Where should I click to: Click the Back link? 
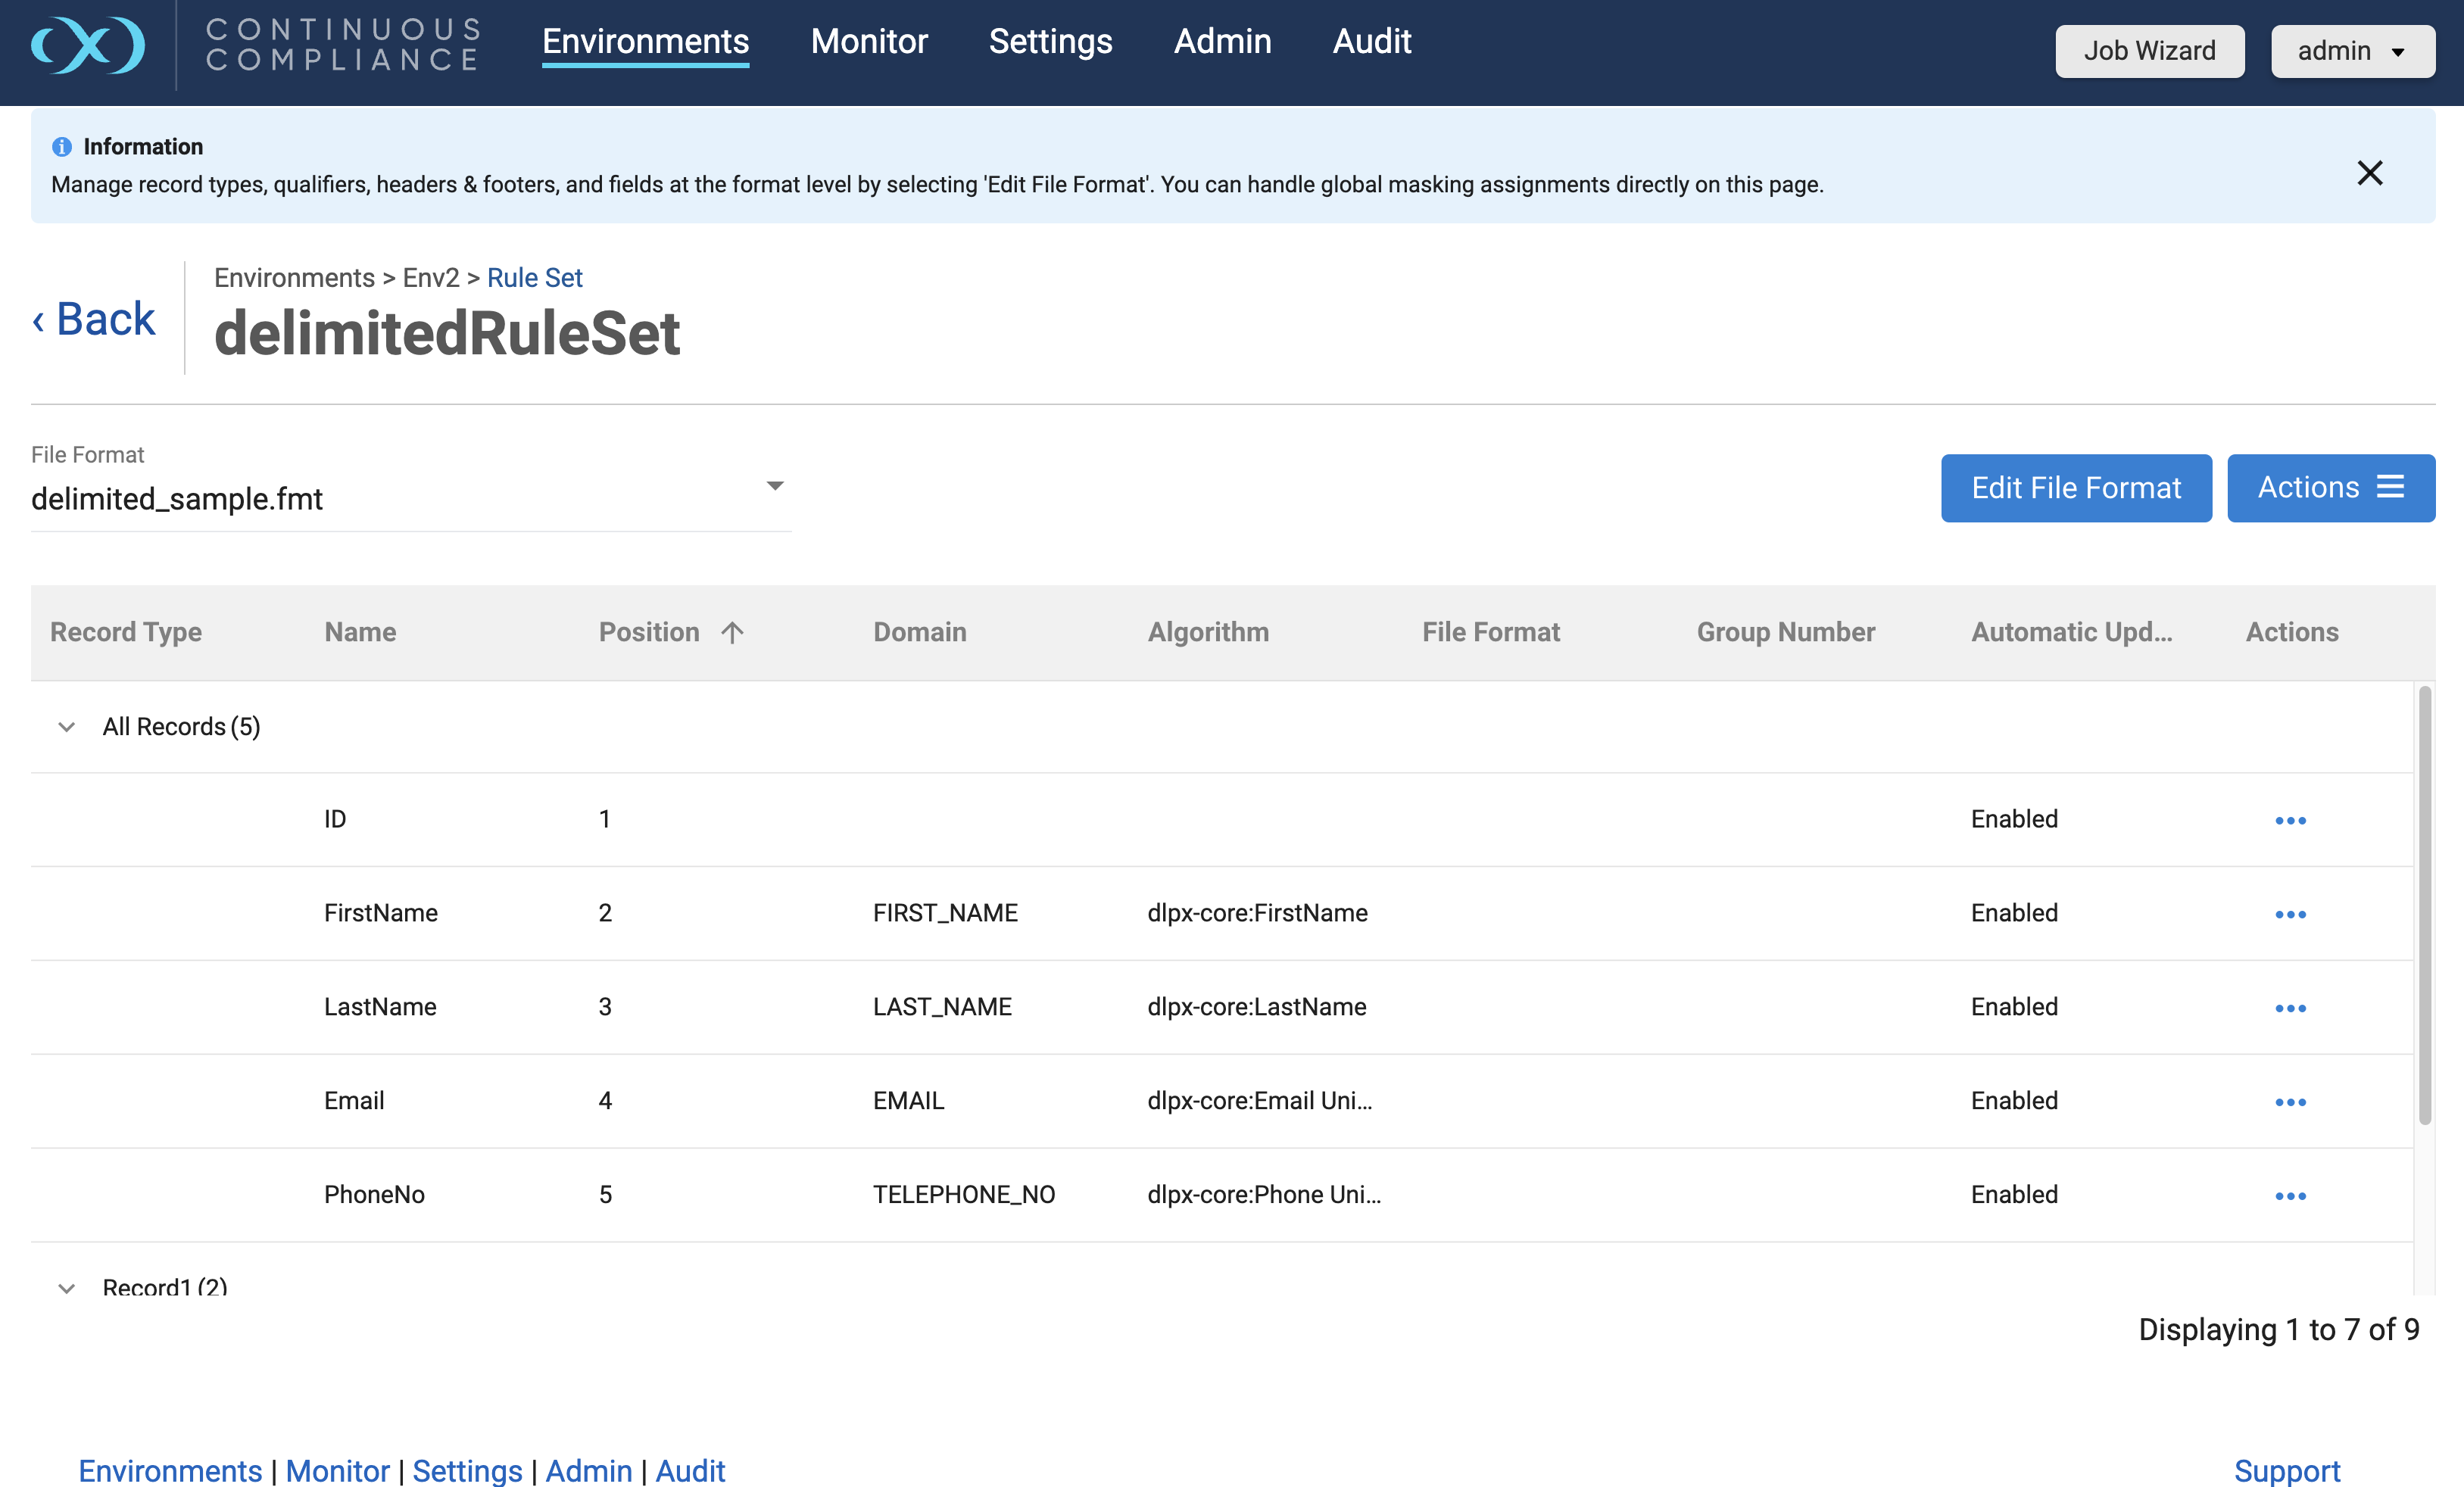point(95,319)
